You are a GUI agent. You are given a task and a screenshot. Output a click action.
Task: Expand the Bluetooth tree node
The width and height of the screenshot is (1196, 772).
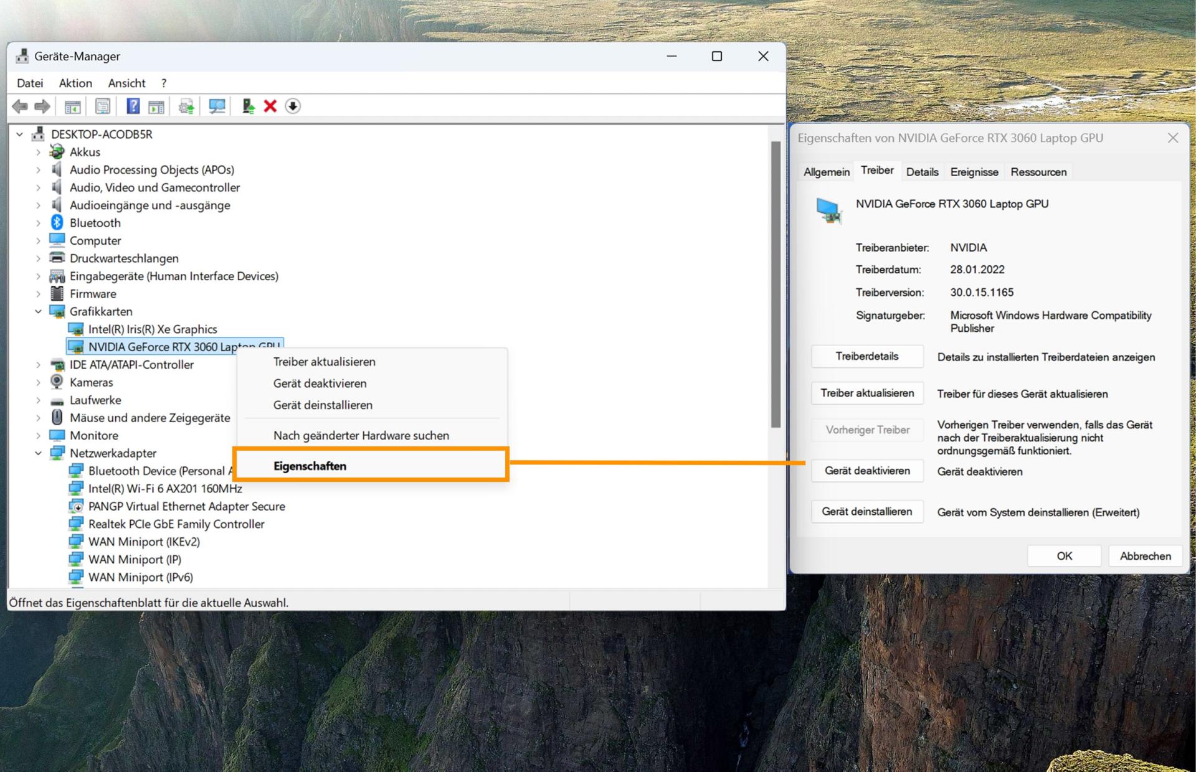click(37, 222)
